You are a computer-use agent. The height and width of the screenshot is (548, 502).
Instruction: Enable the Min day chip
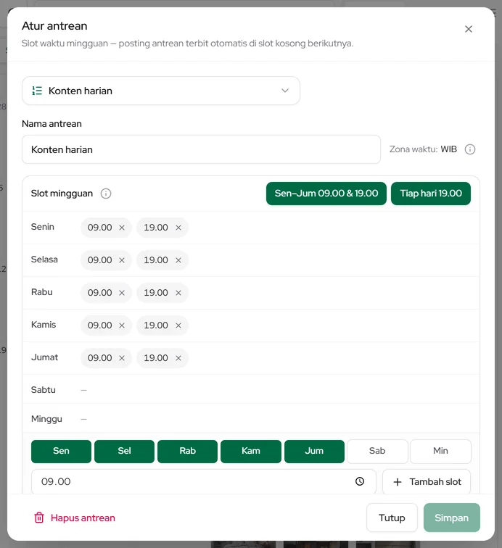pos(440,451)
